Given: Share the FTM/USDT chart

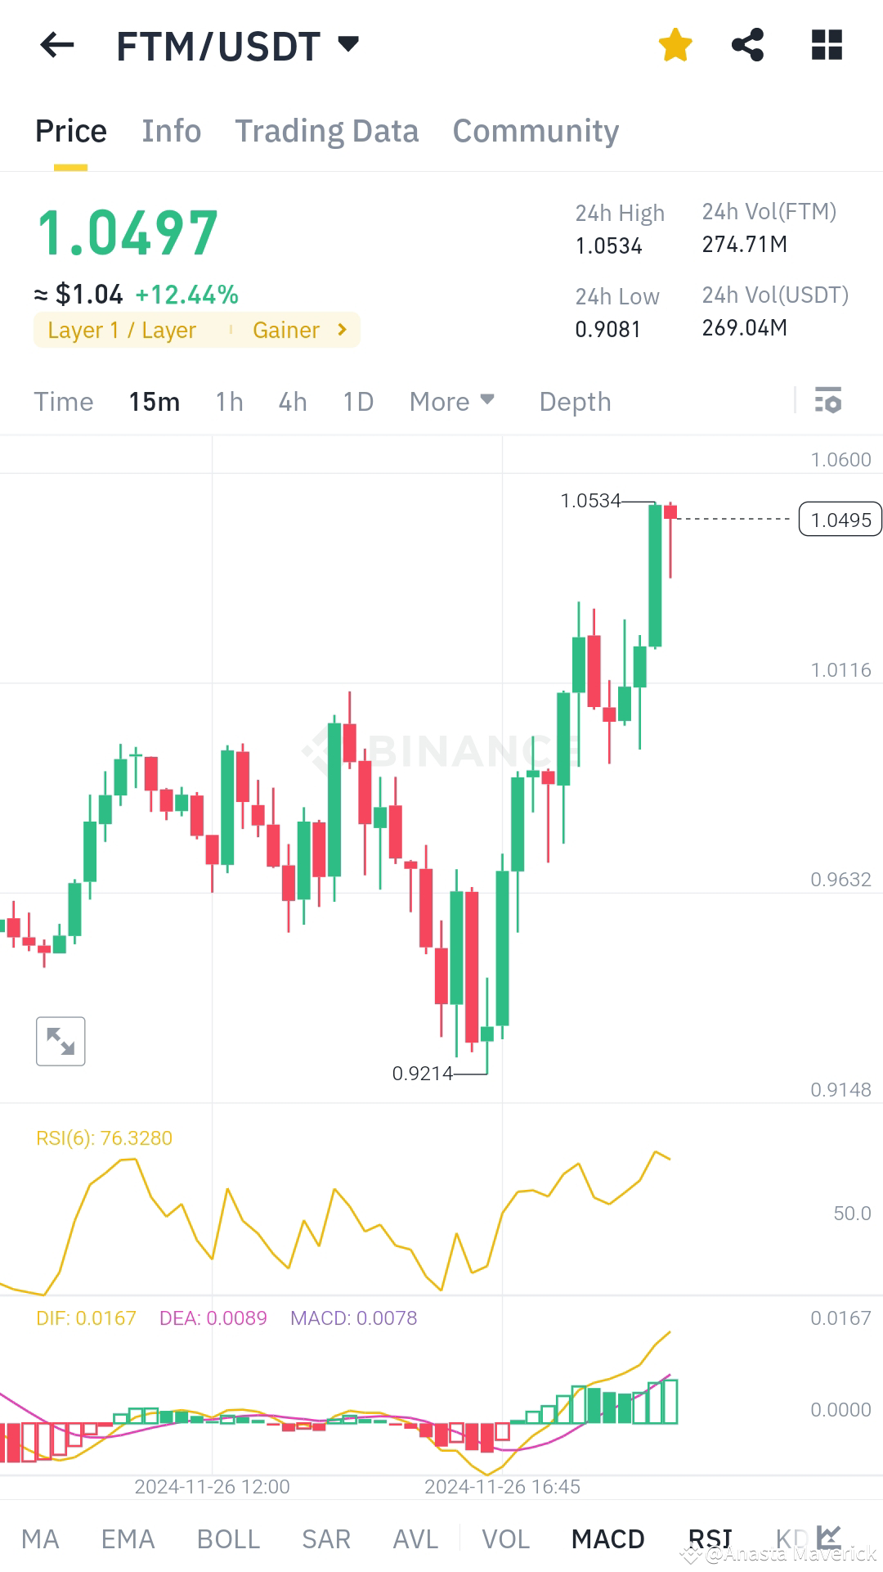Looking at the screenshot, I should click(748, 45).
